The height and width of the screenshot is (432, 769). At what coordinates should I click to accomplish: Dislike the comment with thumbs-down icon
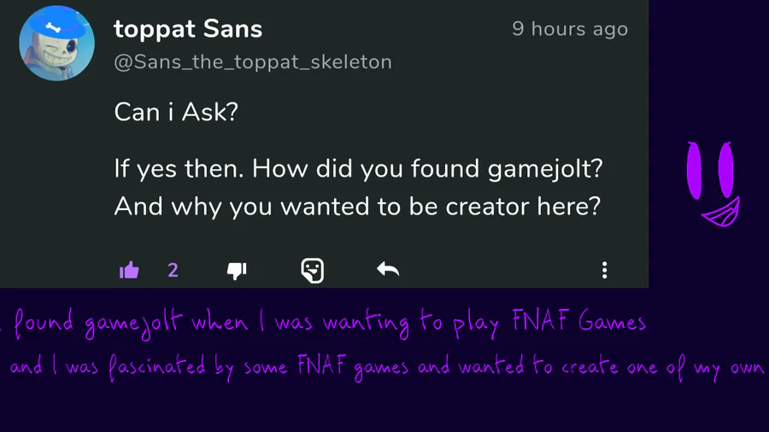tap(237, 271)
